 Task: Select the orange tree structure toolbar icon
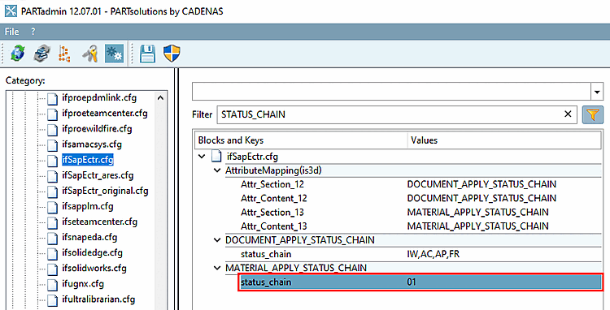tap(64, 54)
